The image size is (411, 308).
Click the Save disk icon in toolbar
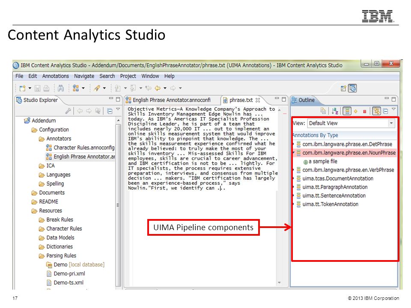click(38, 88)
